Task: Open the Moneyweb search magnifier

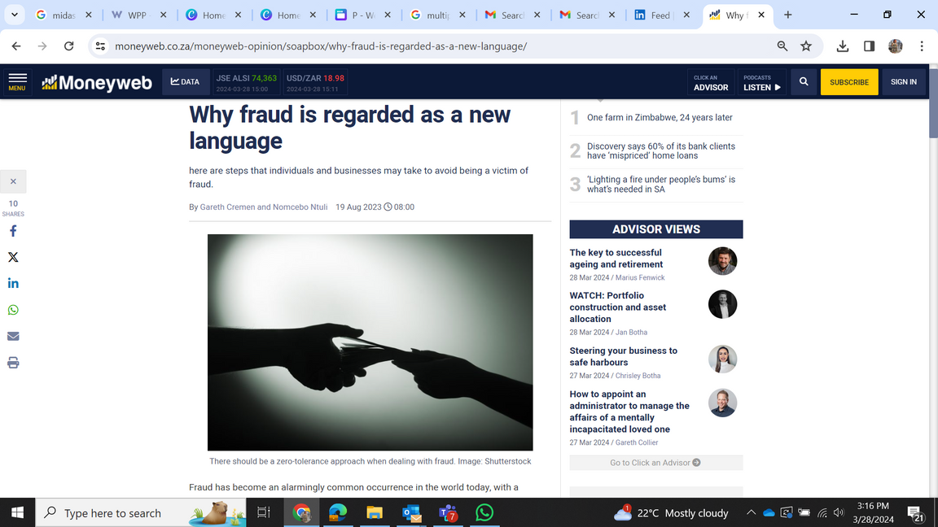Action: point(804,82)
